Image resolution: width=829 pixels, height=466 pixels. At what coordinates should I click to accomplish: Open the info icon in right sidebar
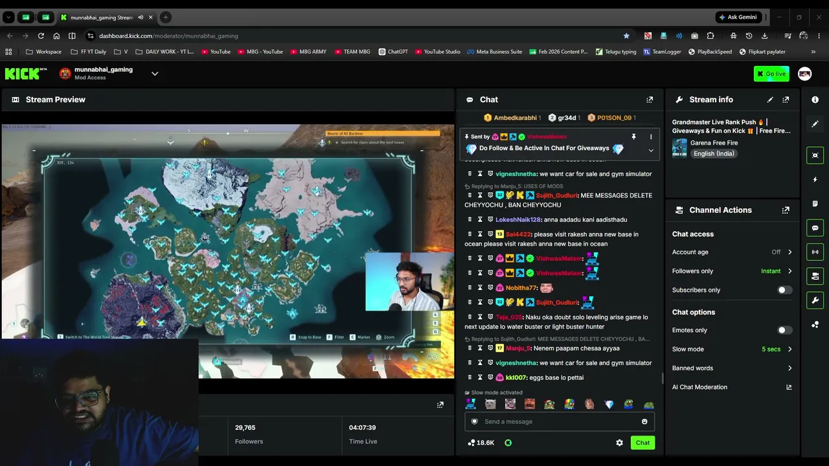pos(815,100)
